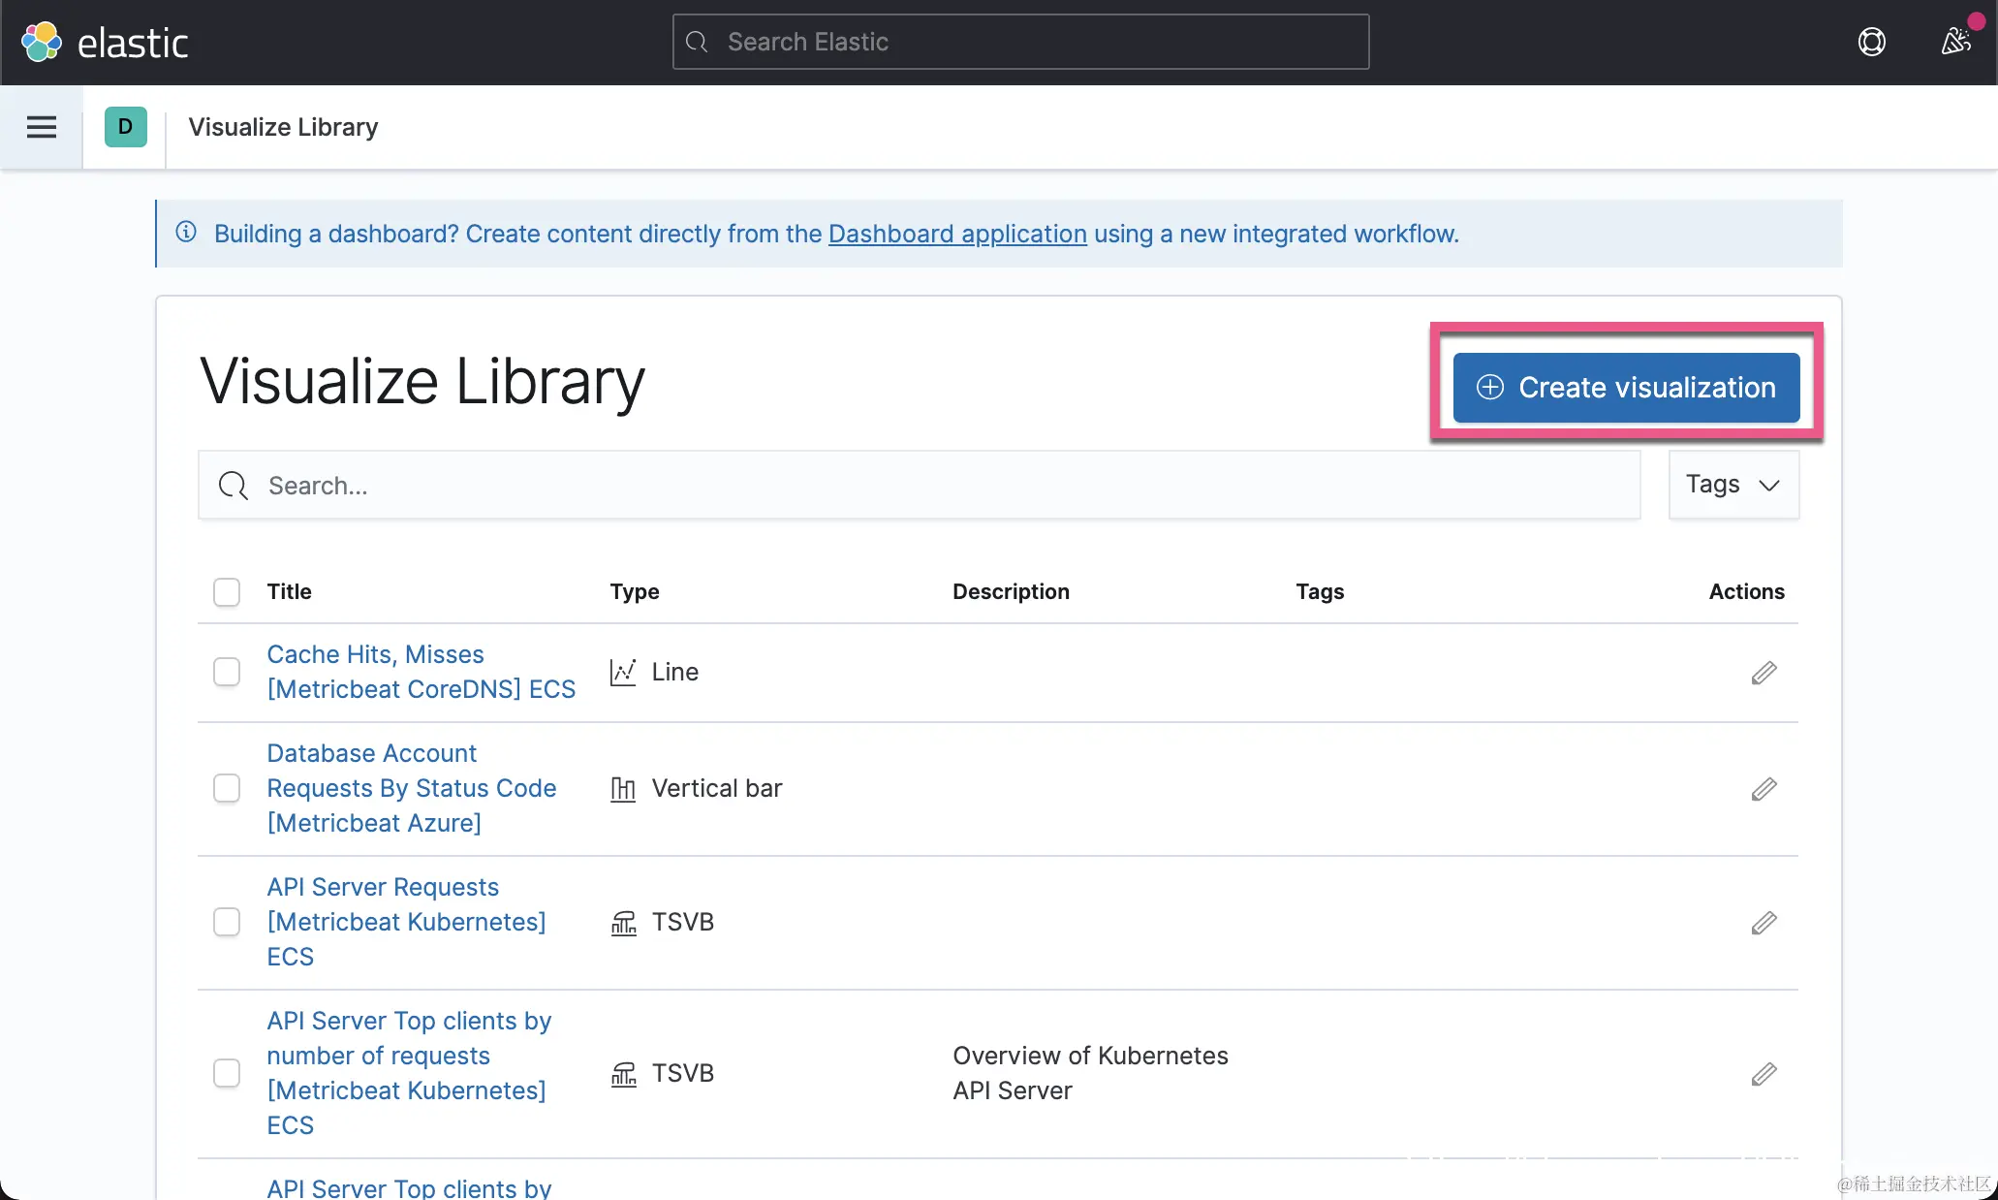Open API Server Requests [Metricbeat Kubernetes] link

(406, 922)
